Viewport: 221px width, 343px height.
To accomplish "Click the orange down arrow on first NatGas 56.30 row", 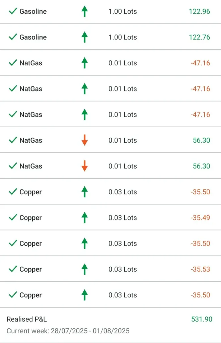I will (85, 140).
